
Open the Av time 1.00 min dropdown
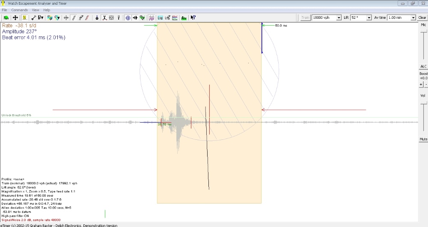(413, 18)
